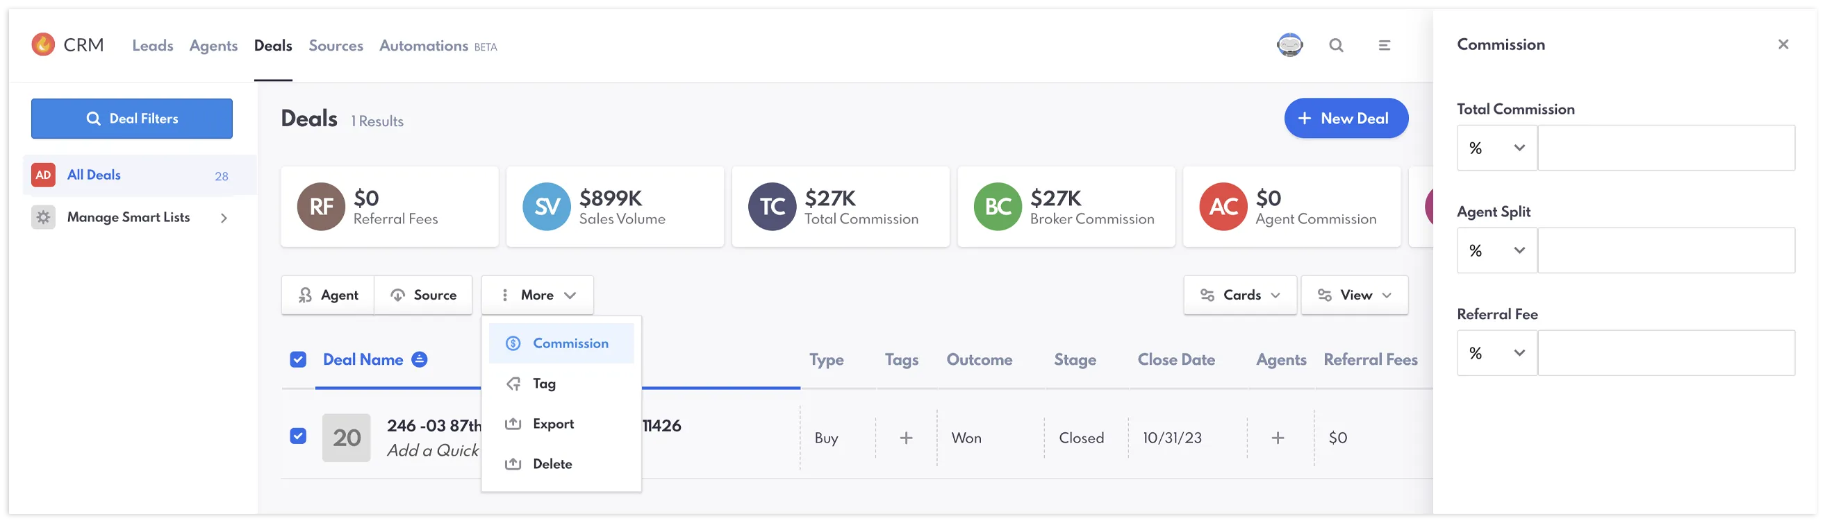Switch to the Leads tab
1825x523 pixels.
[x=153, y=46]
